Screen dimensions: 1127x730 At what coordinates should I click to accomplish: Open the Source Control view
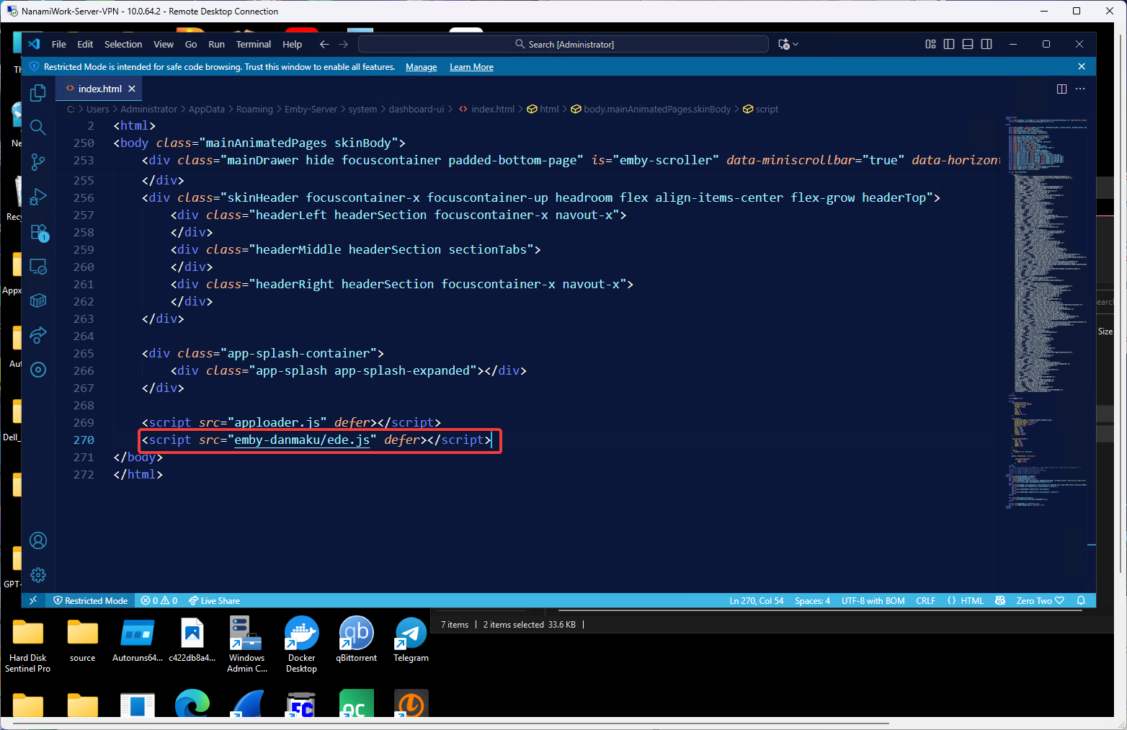(x=38, y=162)
